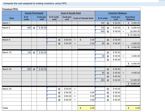Screen dimensions: 165x112
Task: Select March 18 inventory units field at $50.00
Action: pos(100,52)
